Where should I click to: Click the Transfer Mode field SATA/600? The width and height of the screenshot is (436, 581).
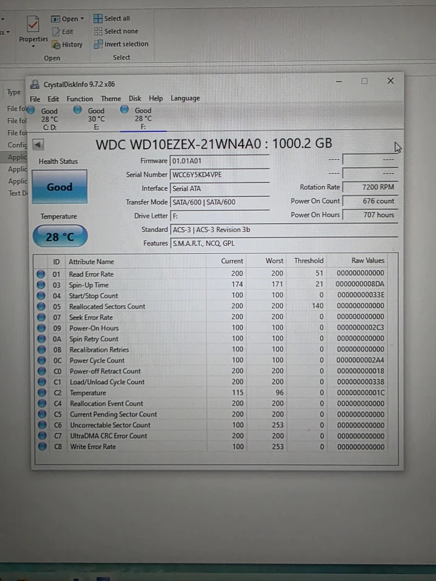pyautogui.click(x=220, y=202)
